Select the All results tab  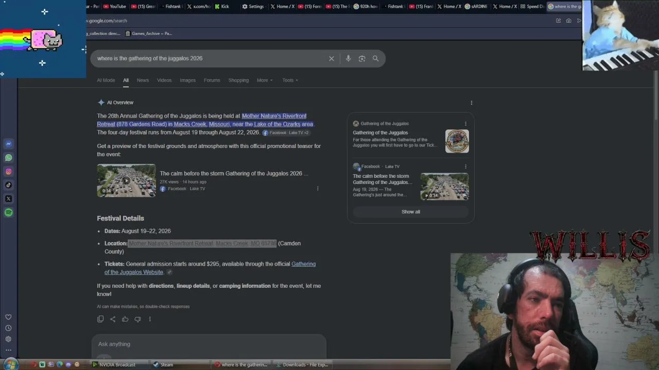[126, 80]
